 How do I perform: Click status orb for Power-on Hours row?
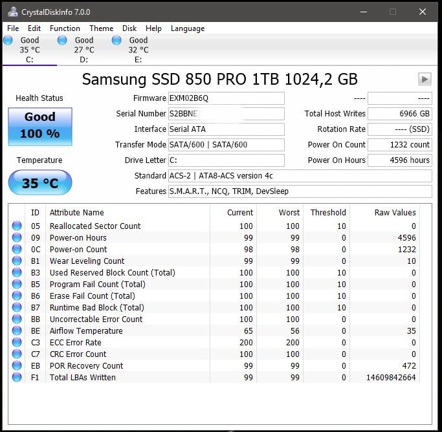(x=17, y=237)
